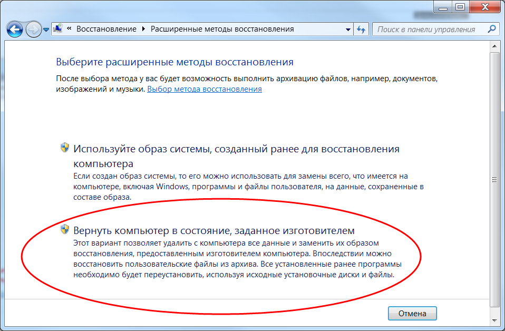
Task: Click the description text starting with Если создан образ системы
Action: [248, 187]
